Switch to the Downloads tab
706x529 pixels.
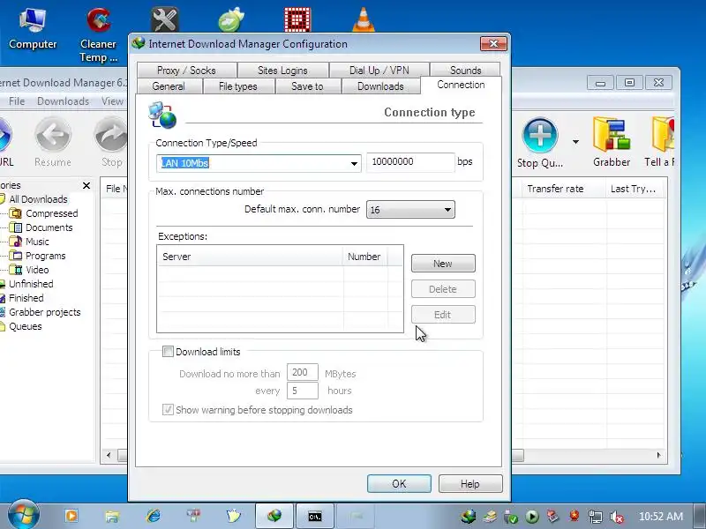click(380, 86)
